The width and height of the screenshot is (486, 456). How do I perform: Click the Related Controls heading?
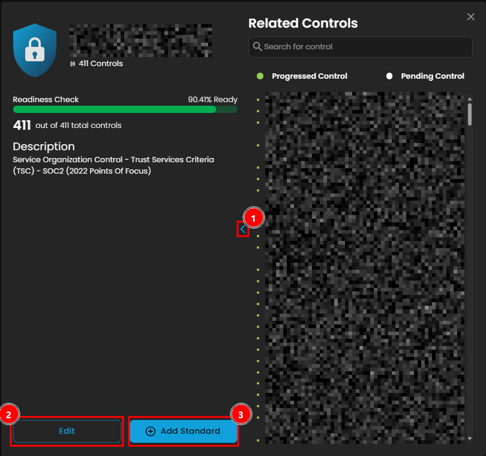[x=303, y=23]
